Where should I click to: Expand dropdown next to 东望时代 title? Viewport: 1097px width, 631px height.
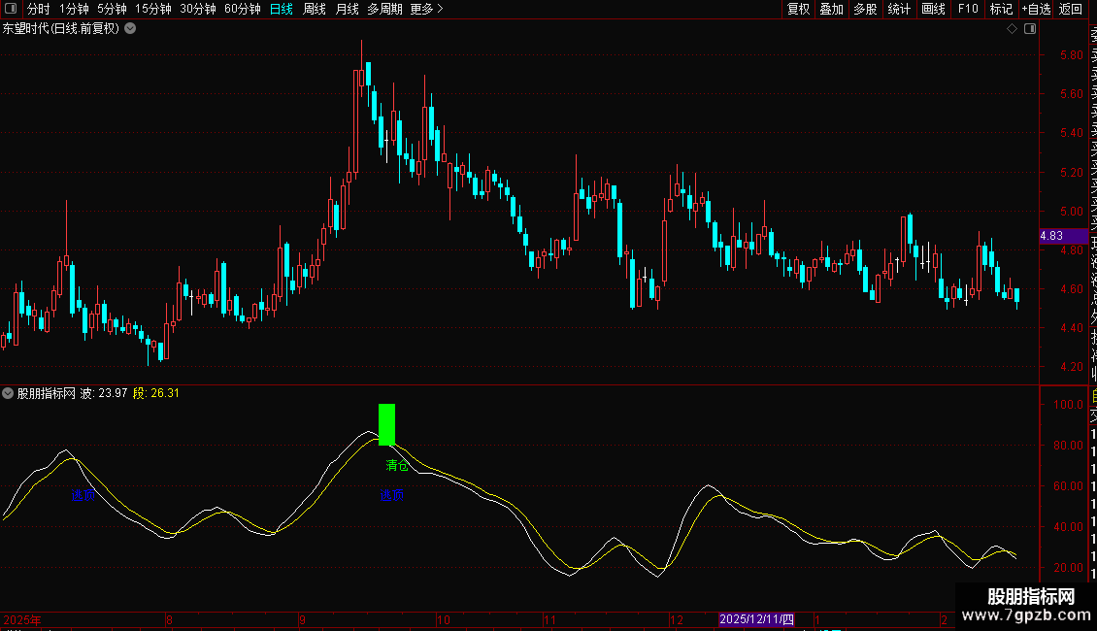tap(130, 29)
